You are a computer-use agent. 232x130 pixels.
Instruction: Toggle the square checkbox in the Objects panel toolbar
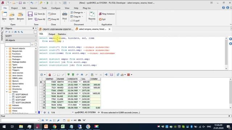point(35,32)
